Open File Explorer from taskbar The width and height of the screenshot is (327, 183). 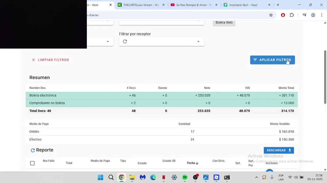[132, 177]
